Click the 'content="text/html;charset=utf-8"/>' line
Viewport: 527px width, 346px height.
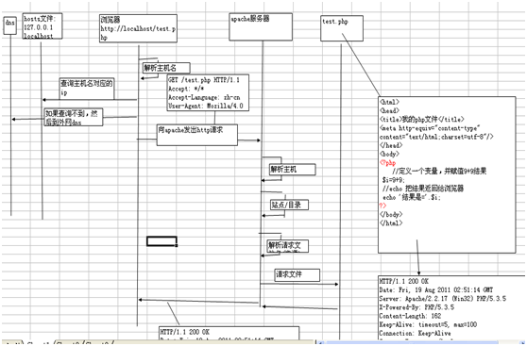(436, 137)
